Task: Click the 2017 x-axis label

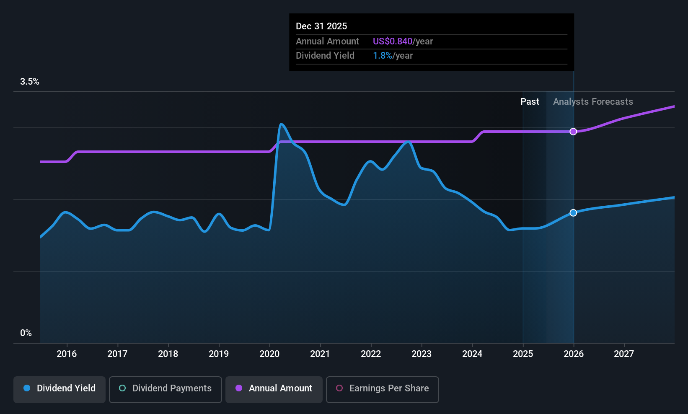Action: [117, 354]
